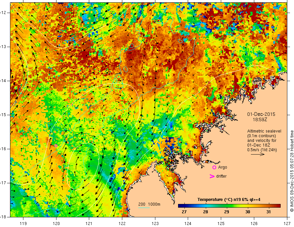Click the 'drifter' legend label

click(221, 176)
